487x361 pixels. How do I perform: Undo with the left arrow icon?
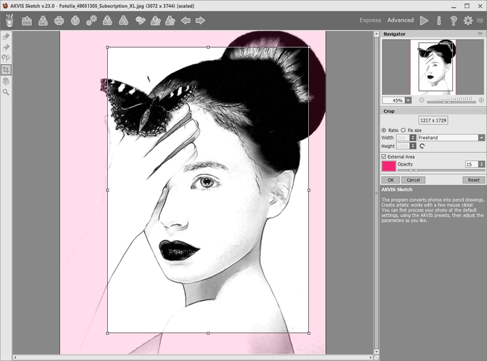[x=186, y=21]
